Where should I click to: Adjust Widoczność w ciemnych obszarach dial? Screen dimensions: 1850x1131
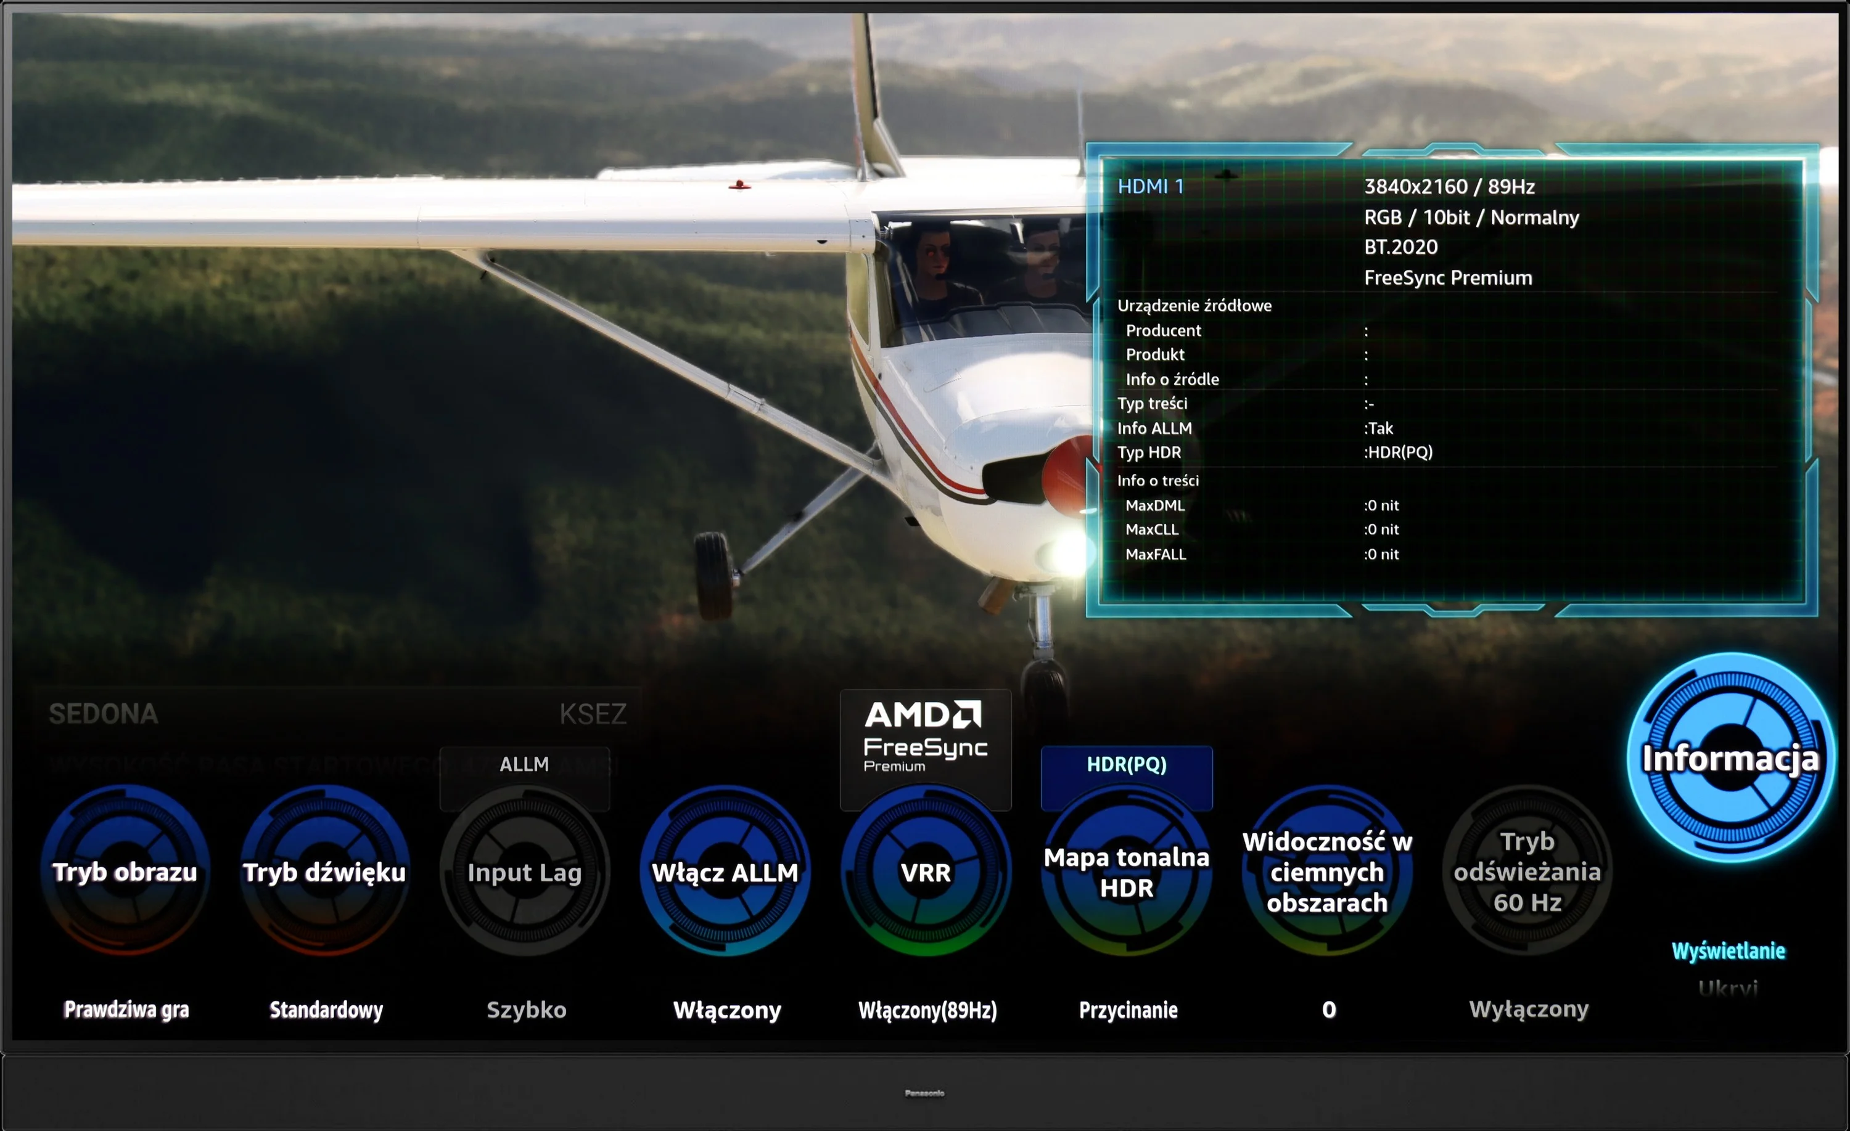pyautogui.click(x=1326, y=872)
